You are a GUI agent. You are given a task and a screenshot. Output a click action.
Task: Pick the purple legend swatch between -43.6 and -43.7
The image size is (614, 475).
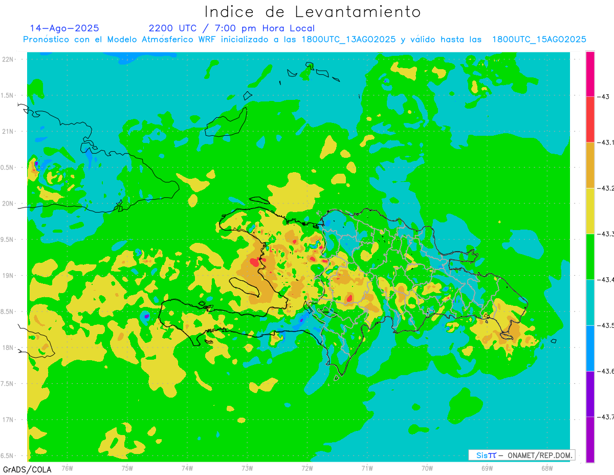(x=590, y=394)
